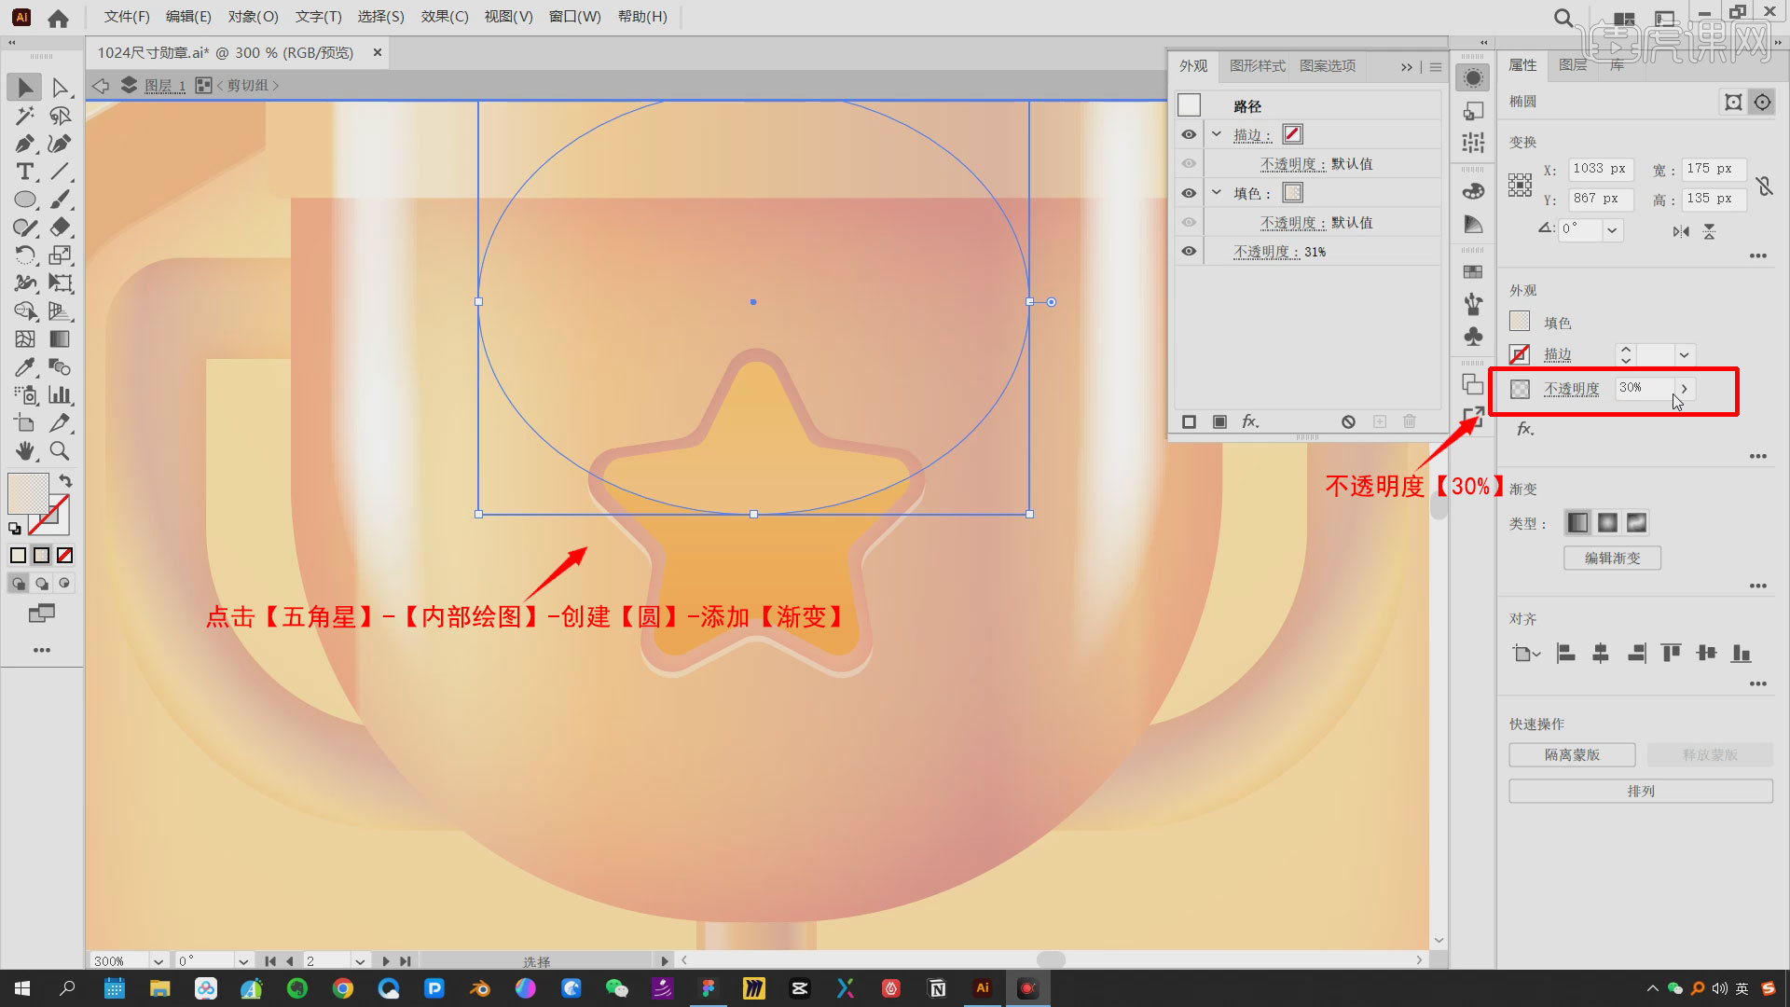Viewport: 1790px width, 1007px height.
Task: Expand the opacity 30% slider arrow
Action: (1684, 389)
